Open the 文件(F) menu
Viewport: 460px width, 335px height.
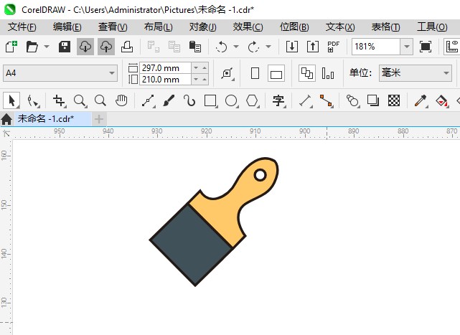tap(22, 27)
